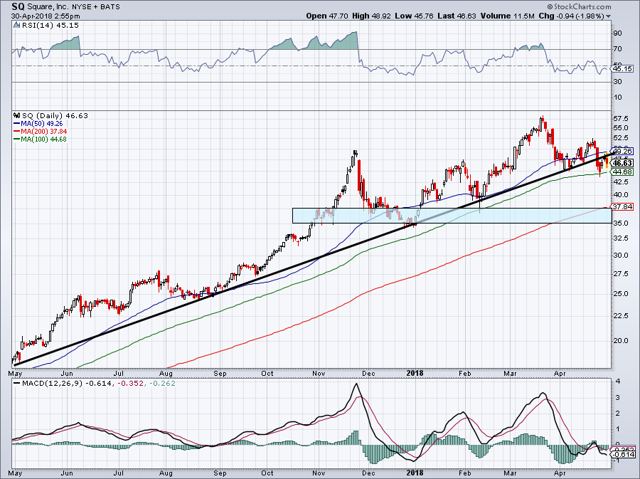Click the bold 2018 label under price chart

click(x=415, y=373)
